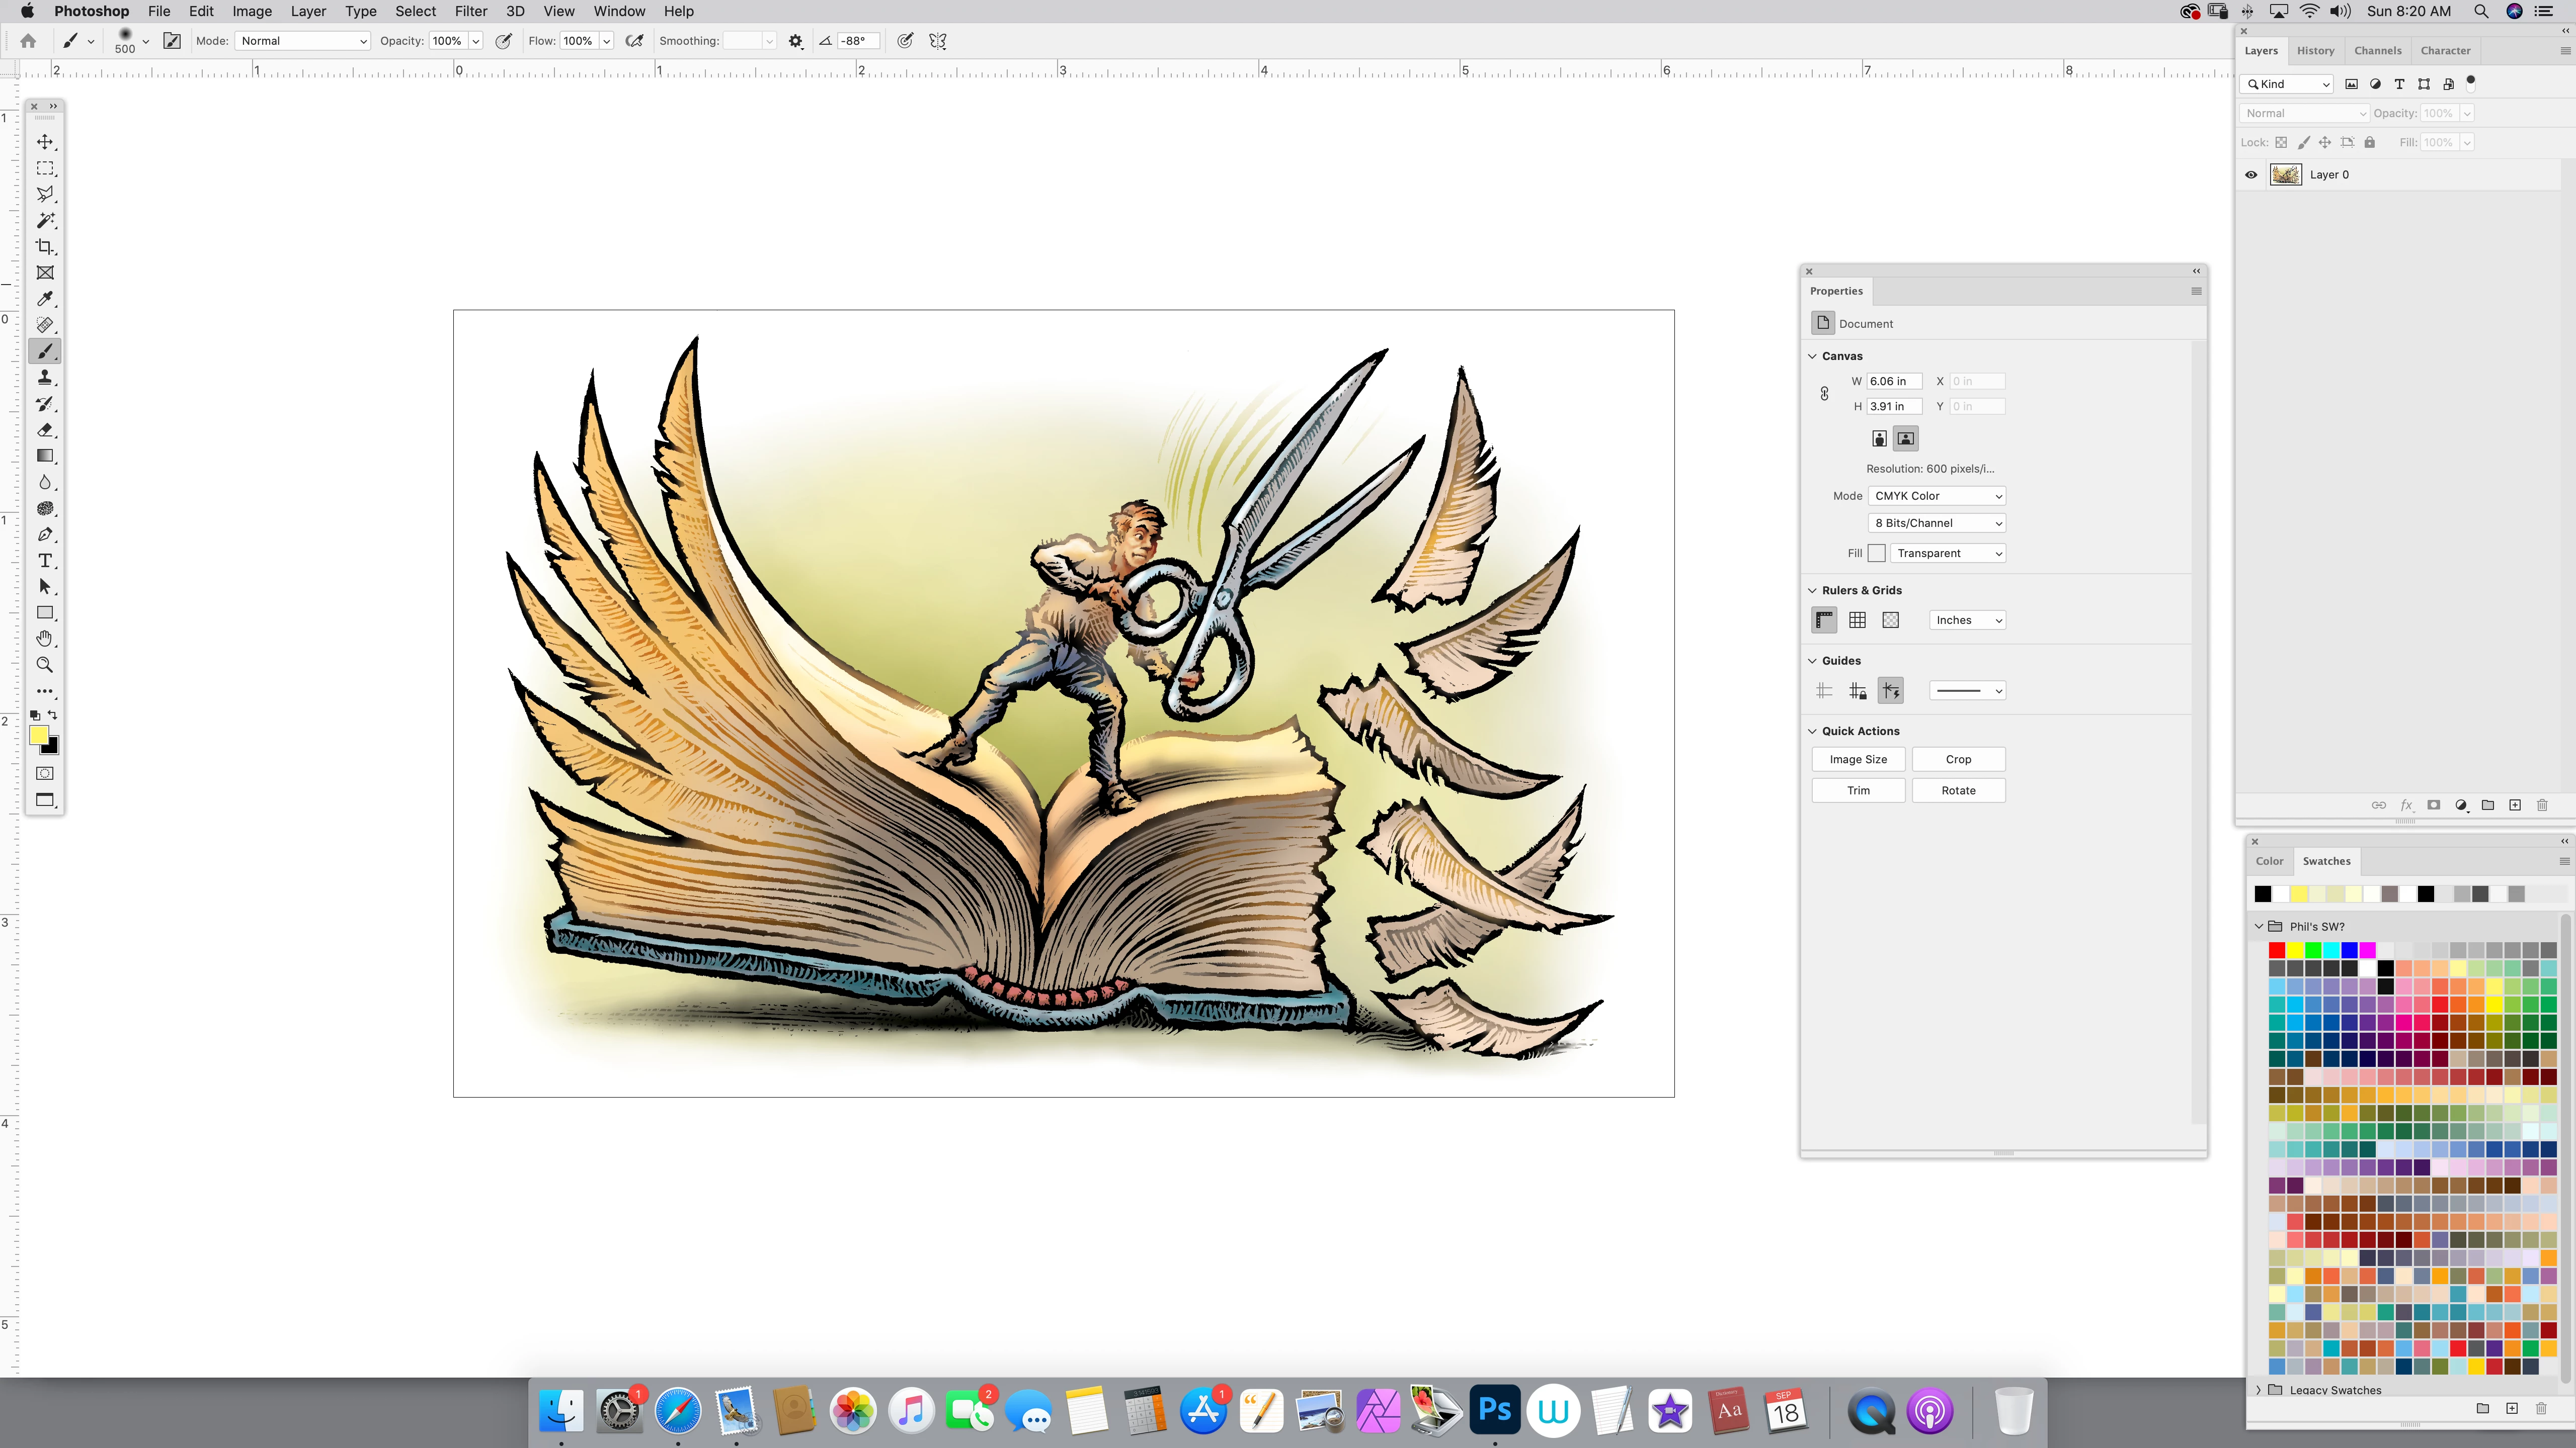Click the yellow foreground color swatch
2576x1448 pixels.
tap(39, 736)
